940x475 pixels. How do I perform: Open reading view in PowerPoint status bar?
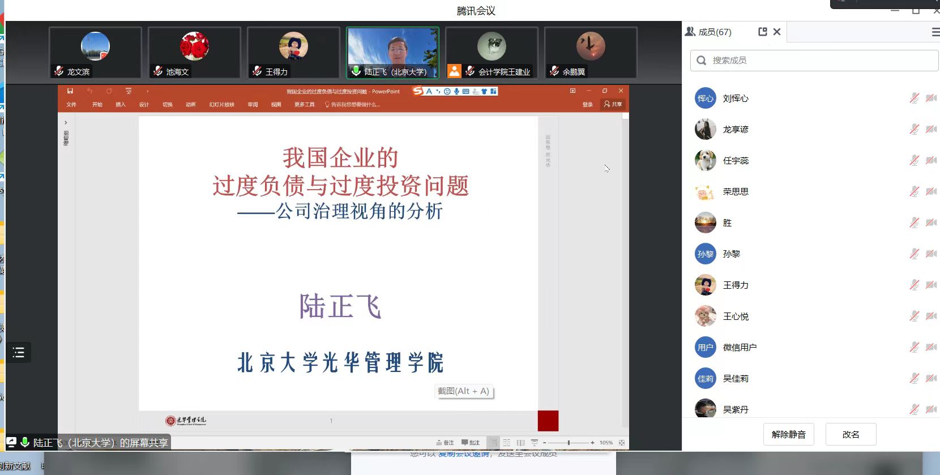coord(520,443)
